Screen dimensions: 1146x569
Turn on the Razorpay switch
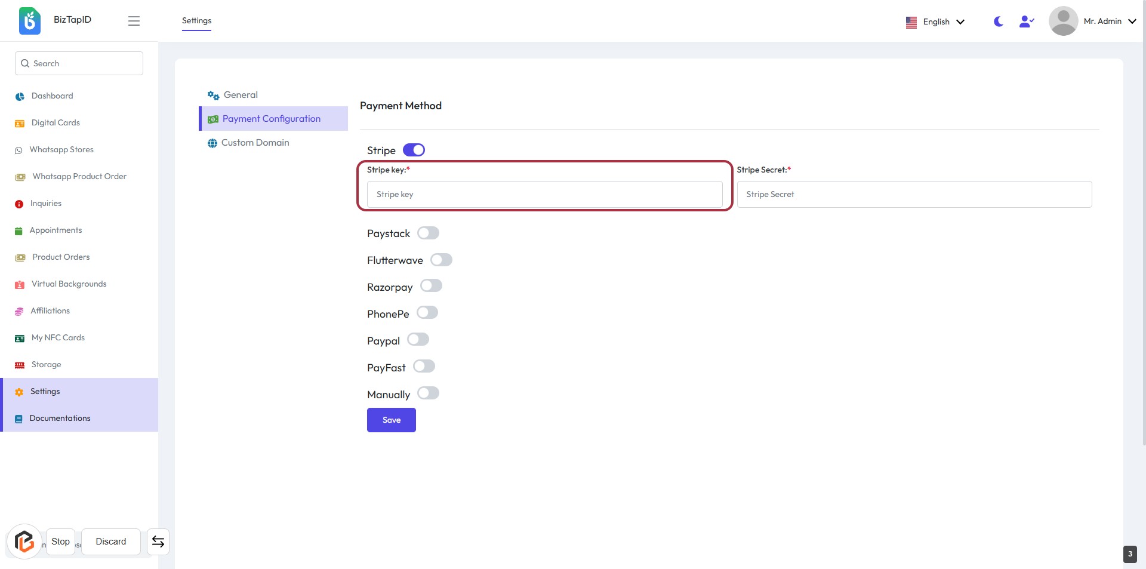[431, 286]
